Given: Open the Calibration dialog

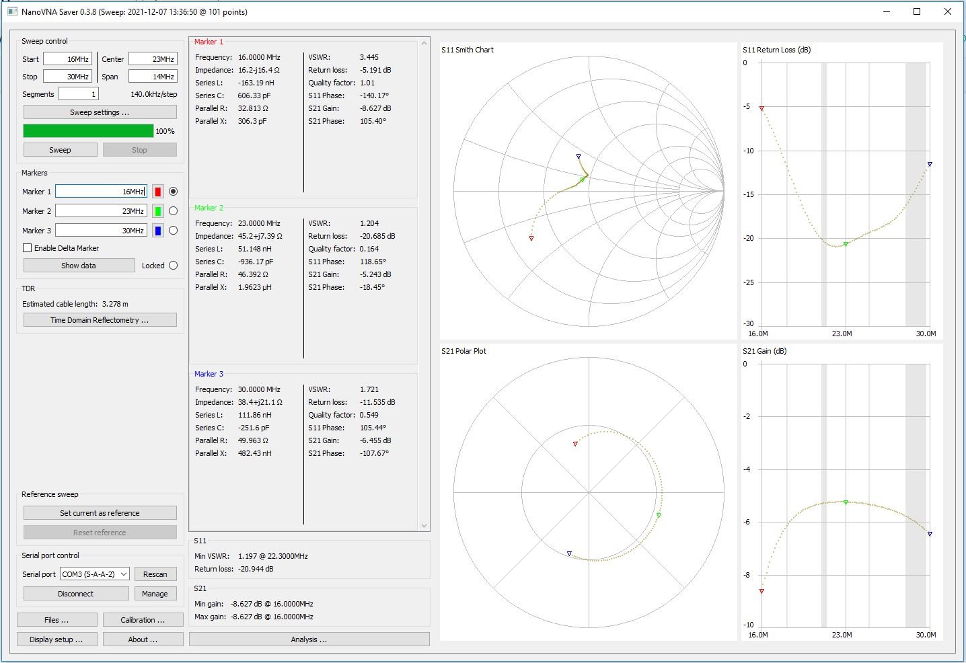Looking at the screenshot, I should 143,620.
